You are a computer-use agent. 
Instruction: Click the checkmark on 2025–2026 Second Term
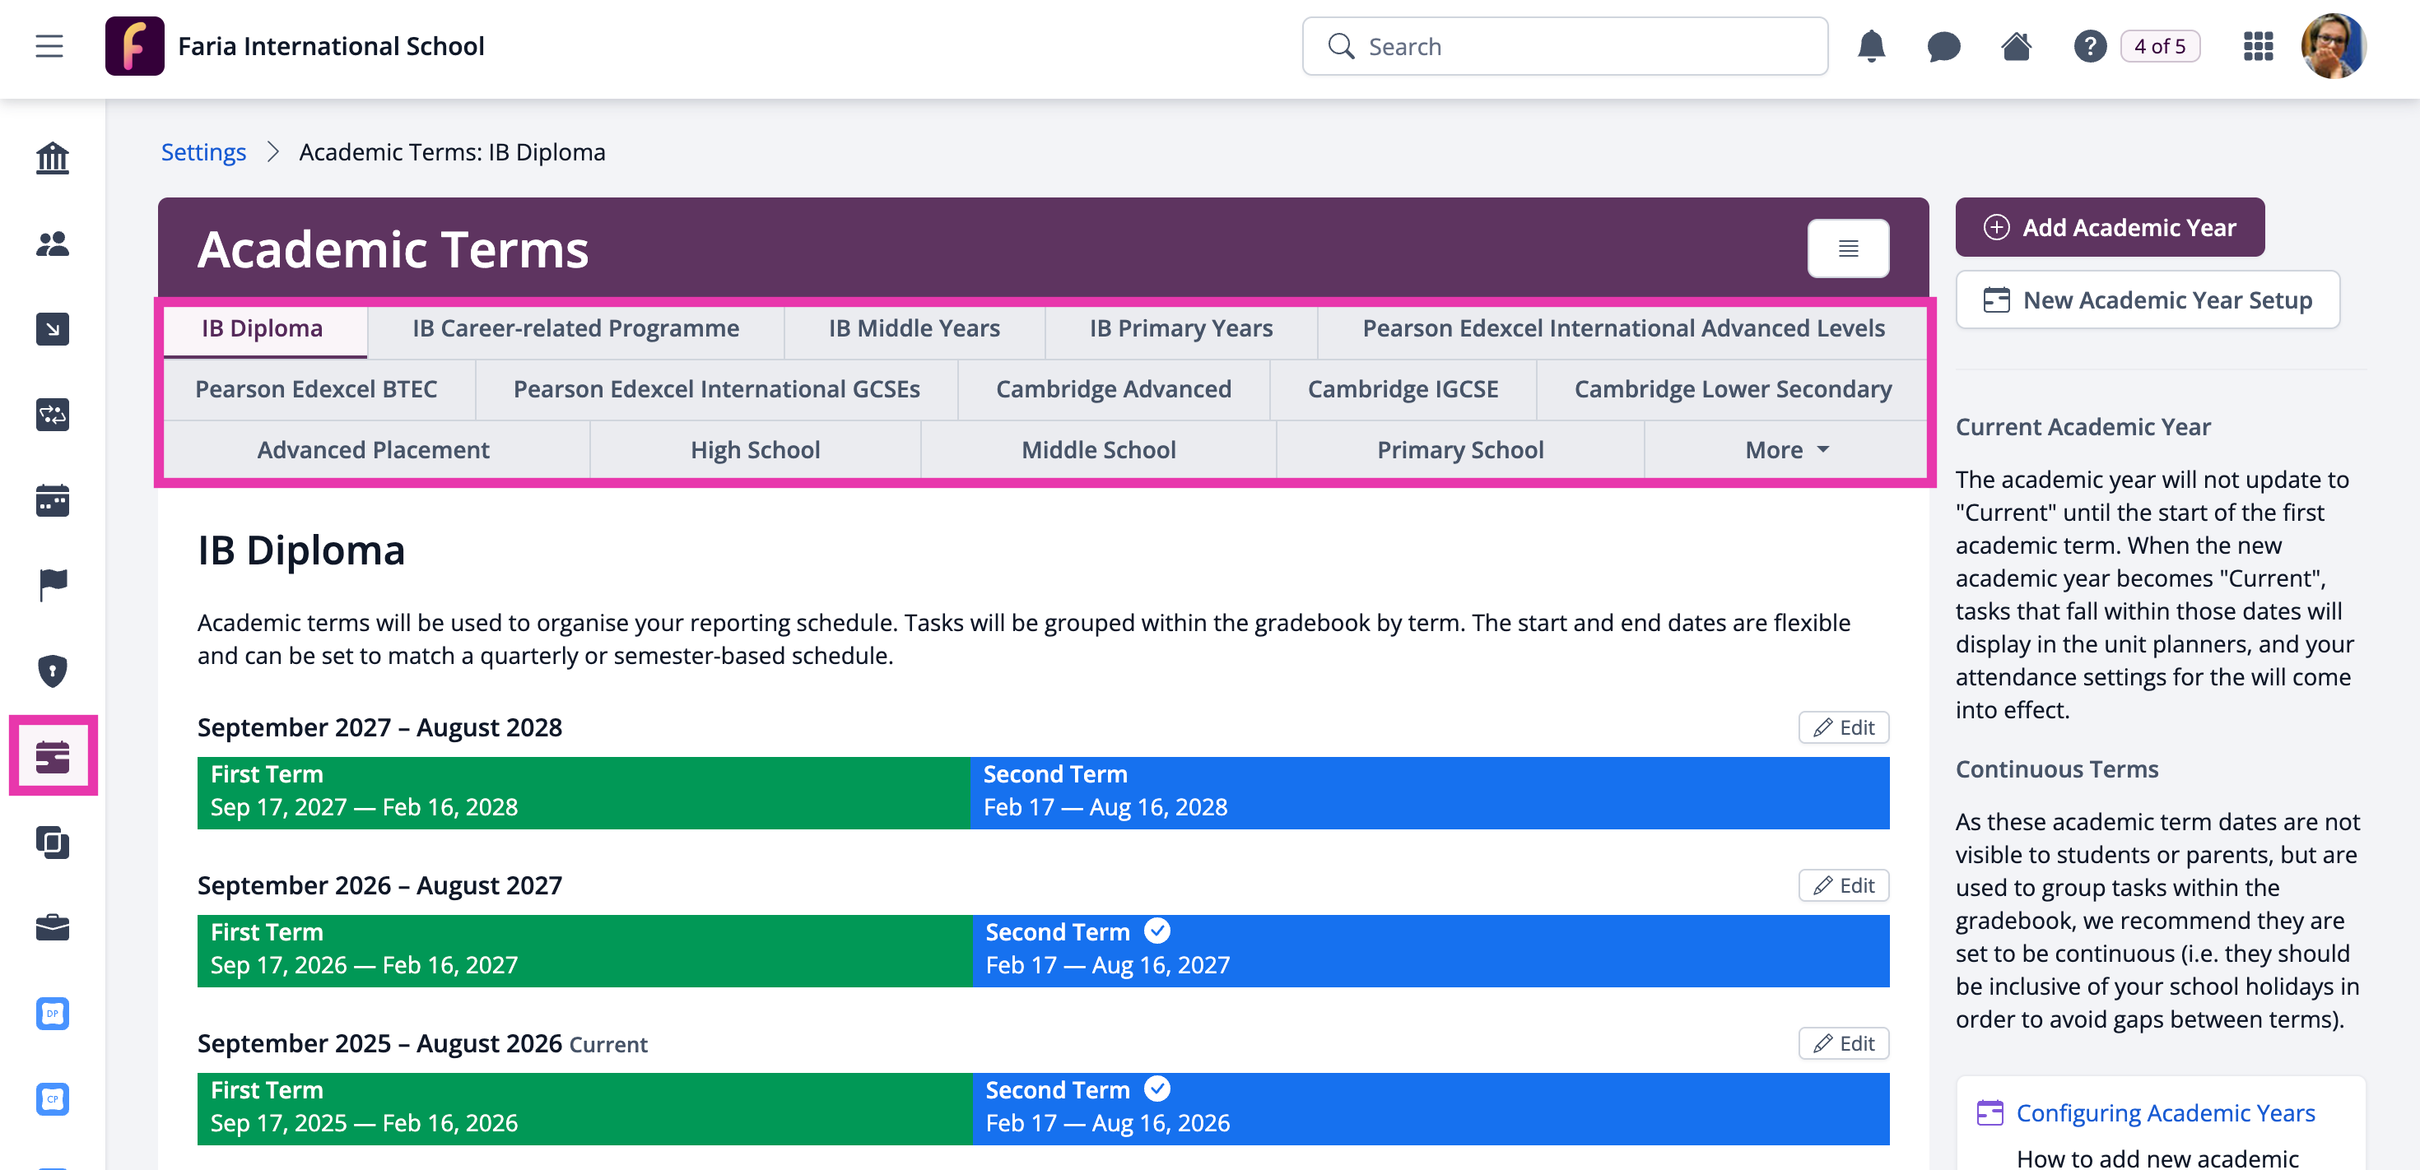coord(1156,1089)
